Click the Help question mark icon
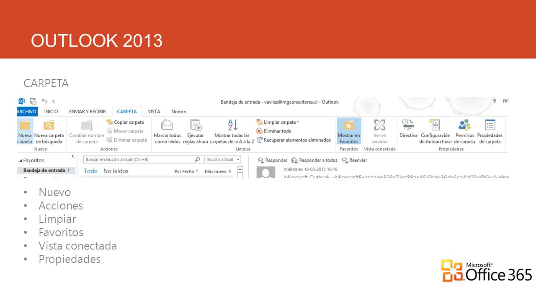 (495, 101)
